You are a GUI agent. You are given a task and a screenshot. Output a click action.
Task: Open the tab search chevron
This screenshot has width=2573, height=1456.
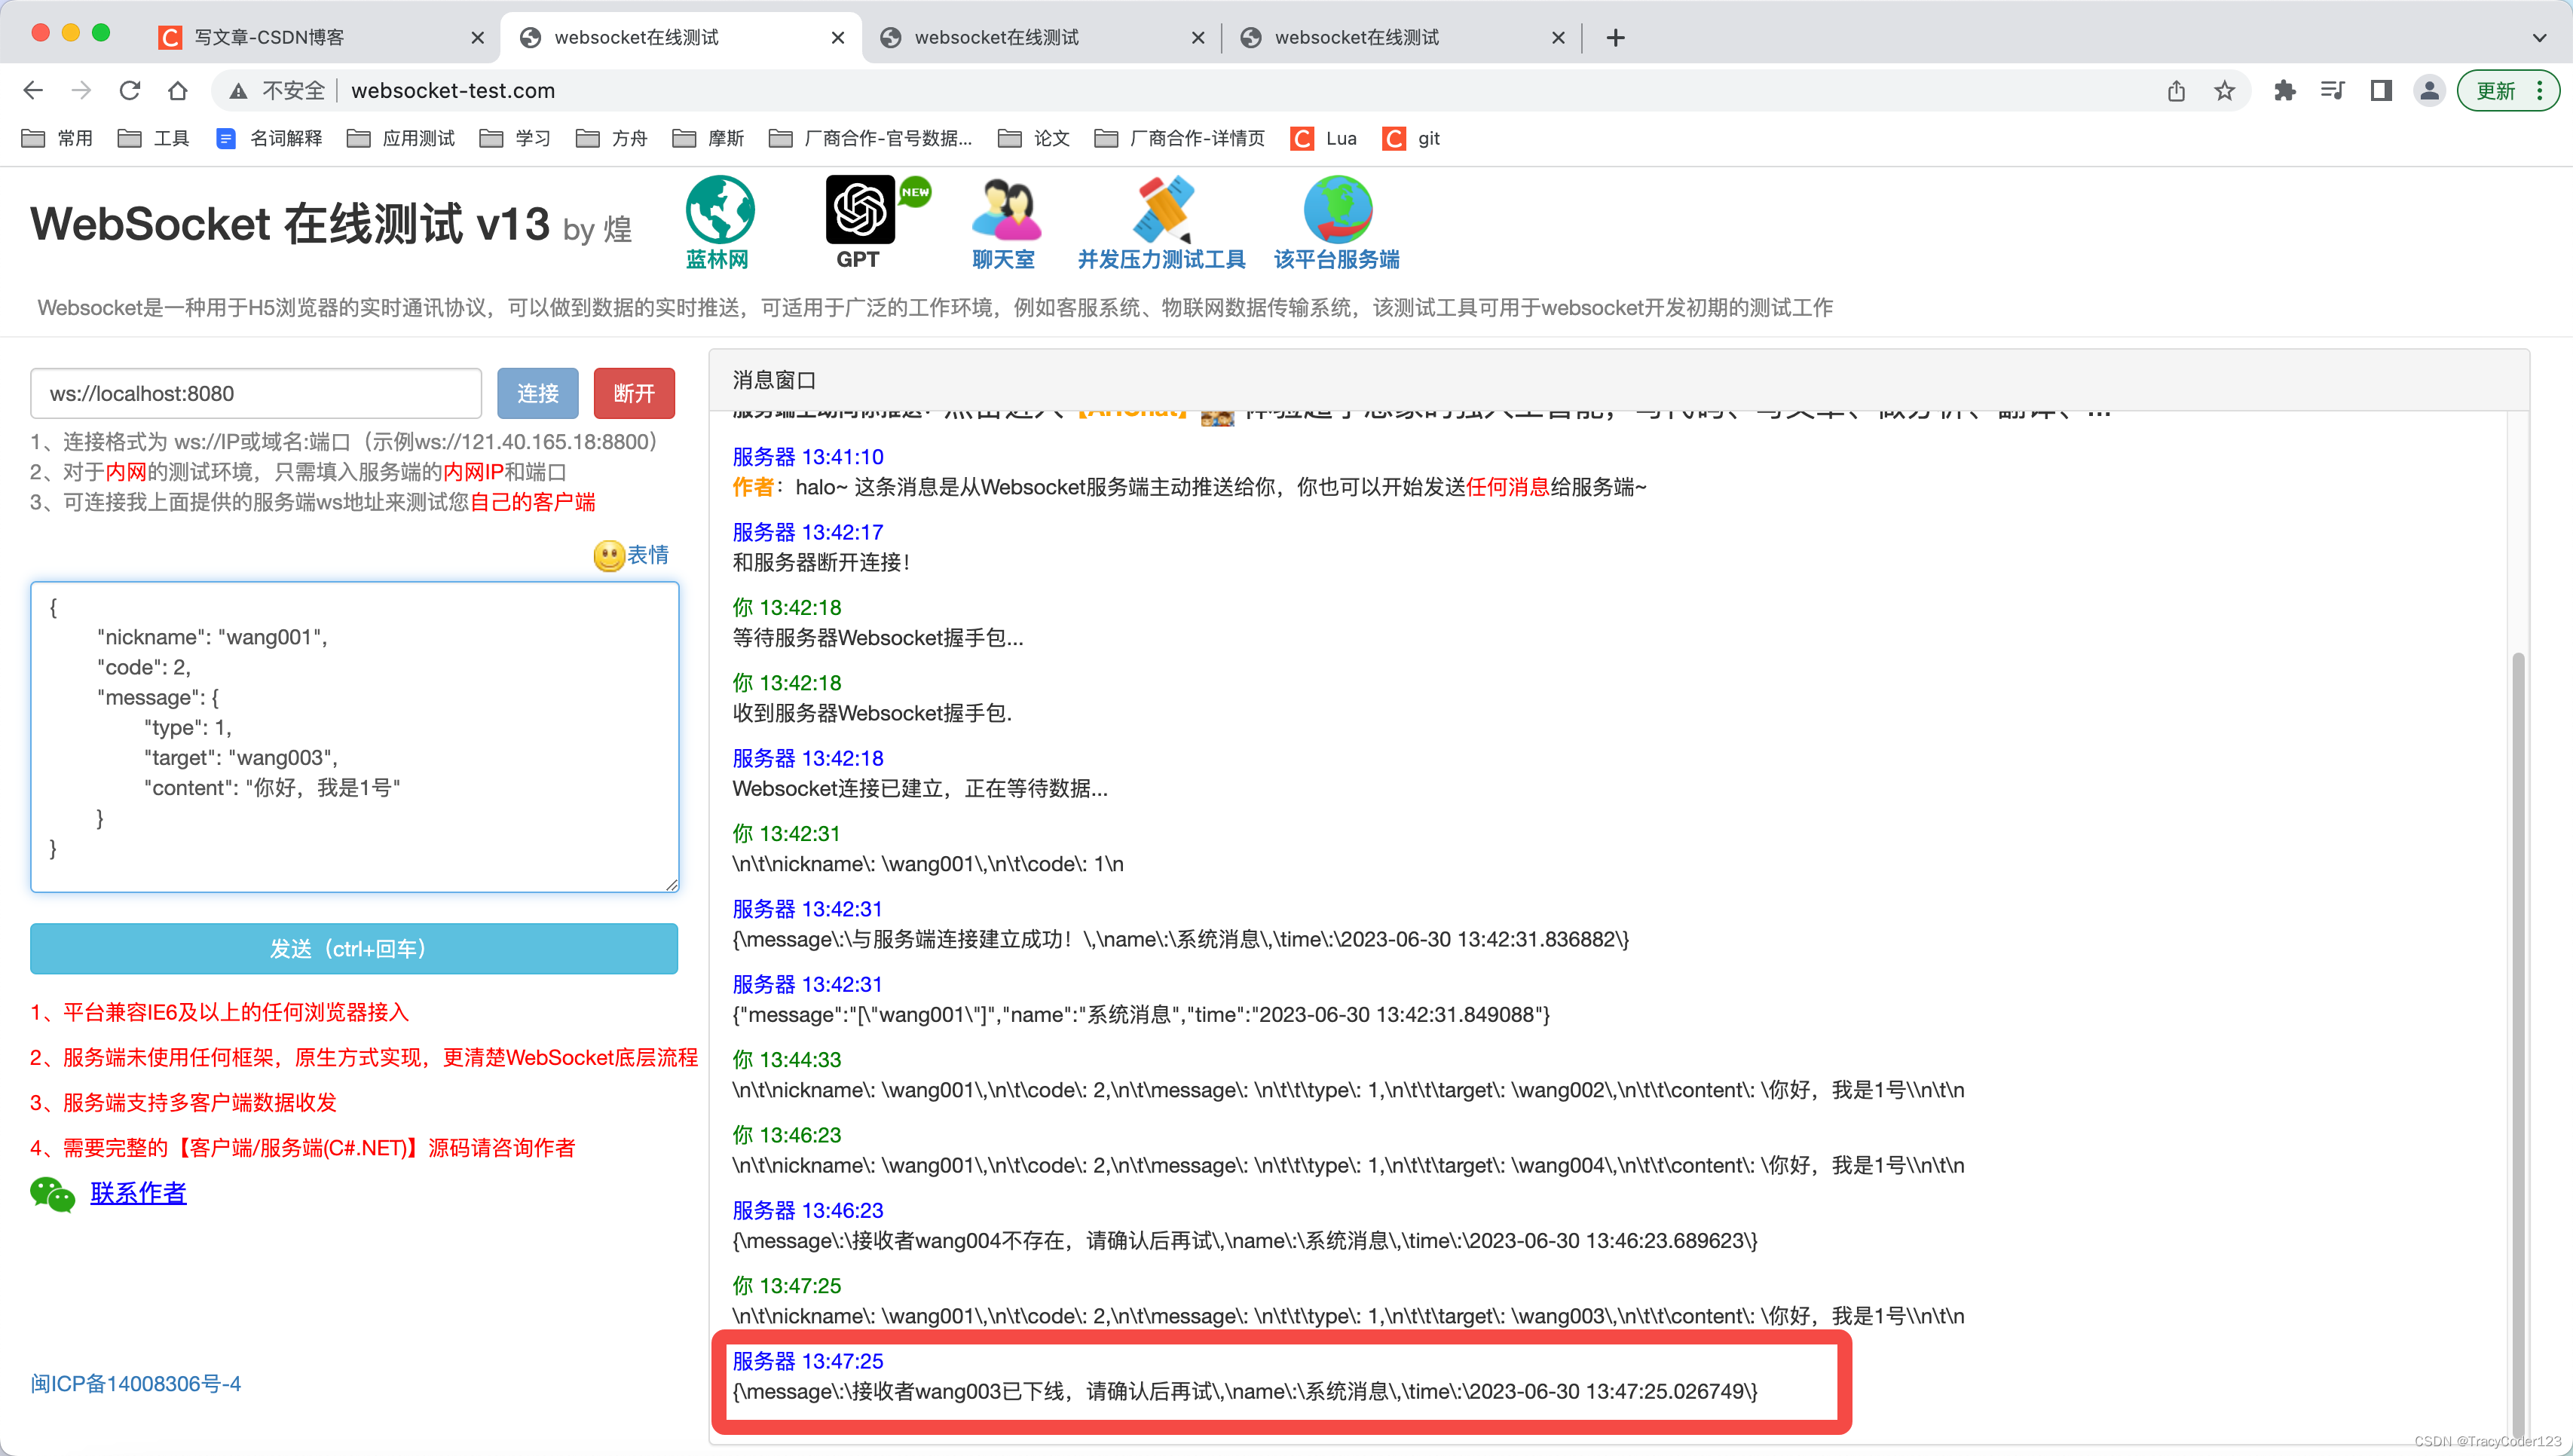click(2540, 37)
